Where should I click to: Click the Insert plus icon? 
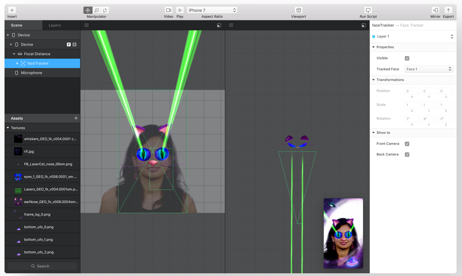pos(12,10)
